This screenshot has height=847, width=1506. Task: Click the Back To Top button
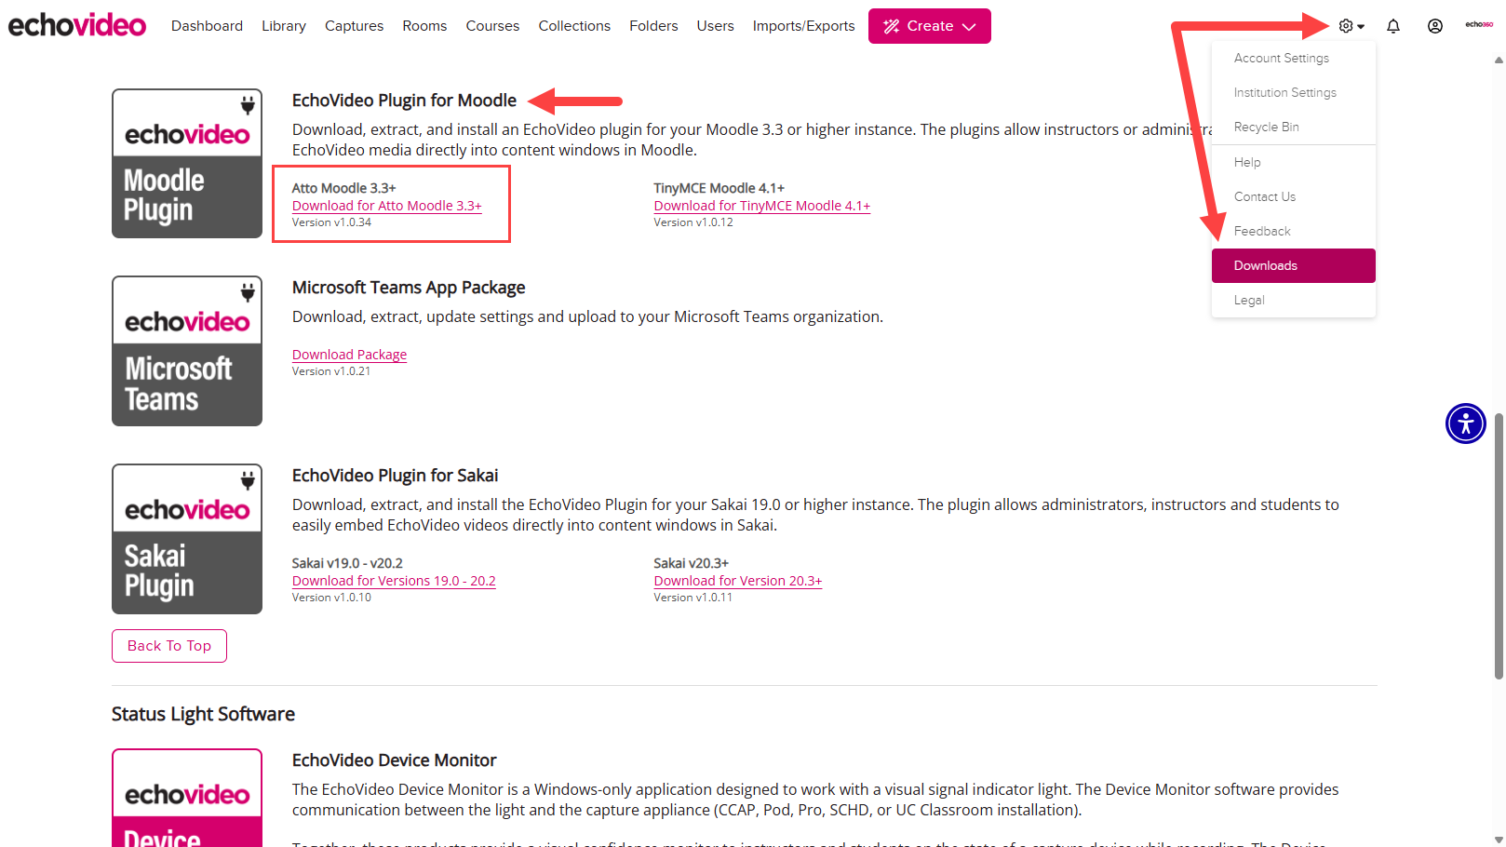pos(168,645)
